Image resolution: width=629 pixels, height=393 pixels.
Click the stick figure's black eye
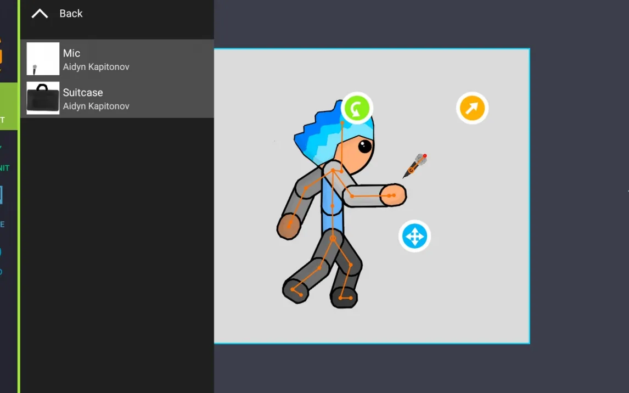pyautogui.click(x=365, y=147)
